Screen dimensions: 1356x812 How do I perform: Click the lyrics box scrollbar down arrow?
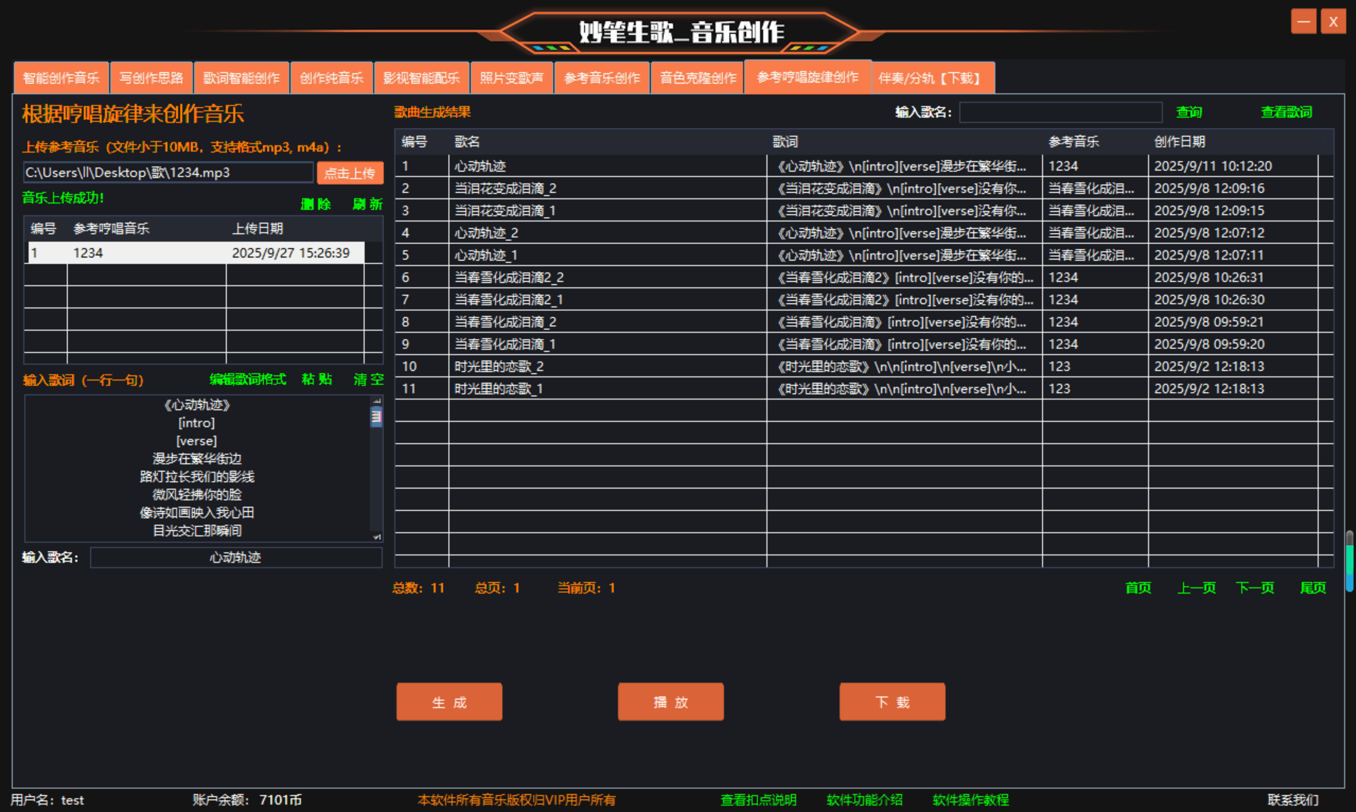pyautogui.click(x=377, y=537)
